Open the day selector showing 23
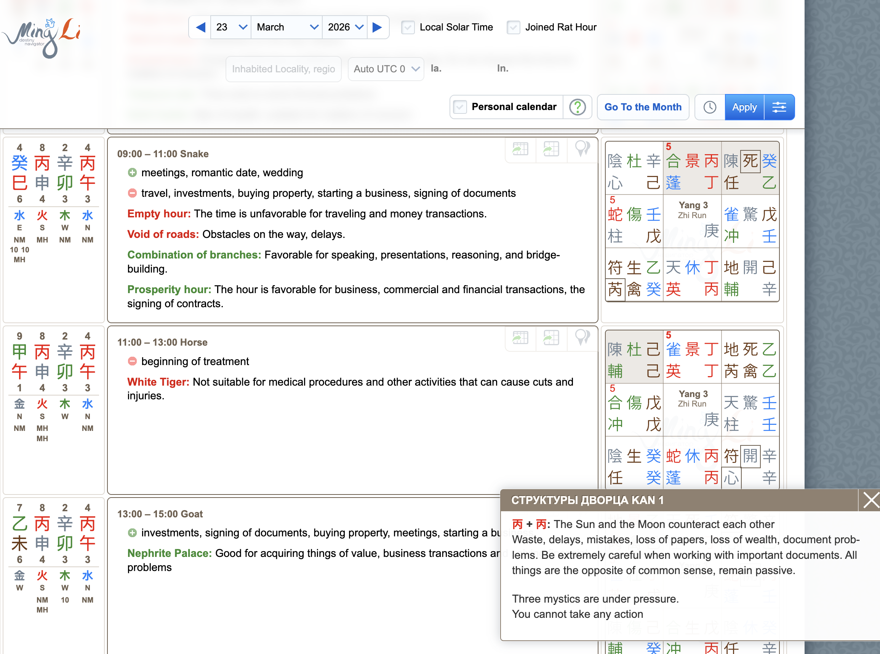The image size is (880, 654). [230, 27]
